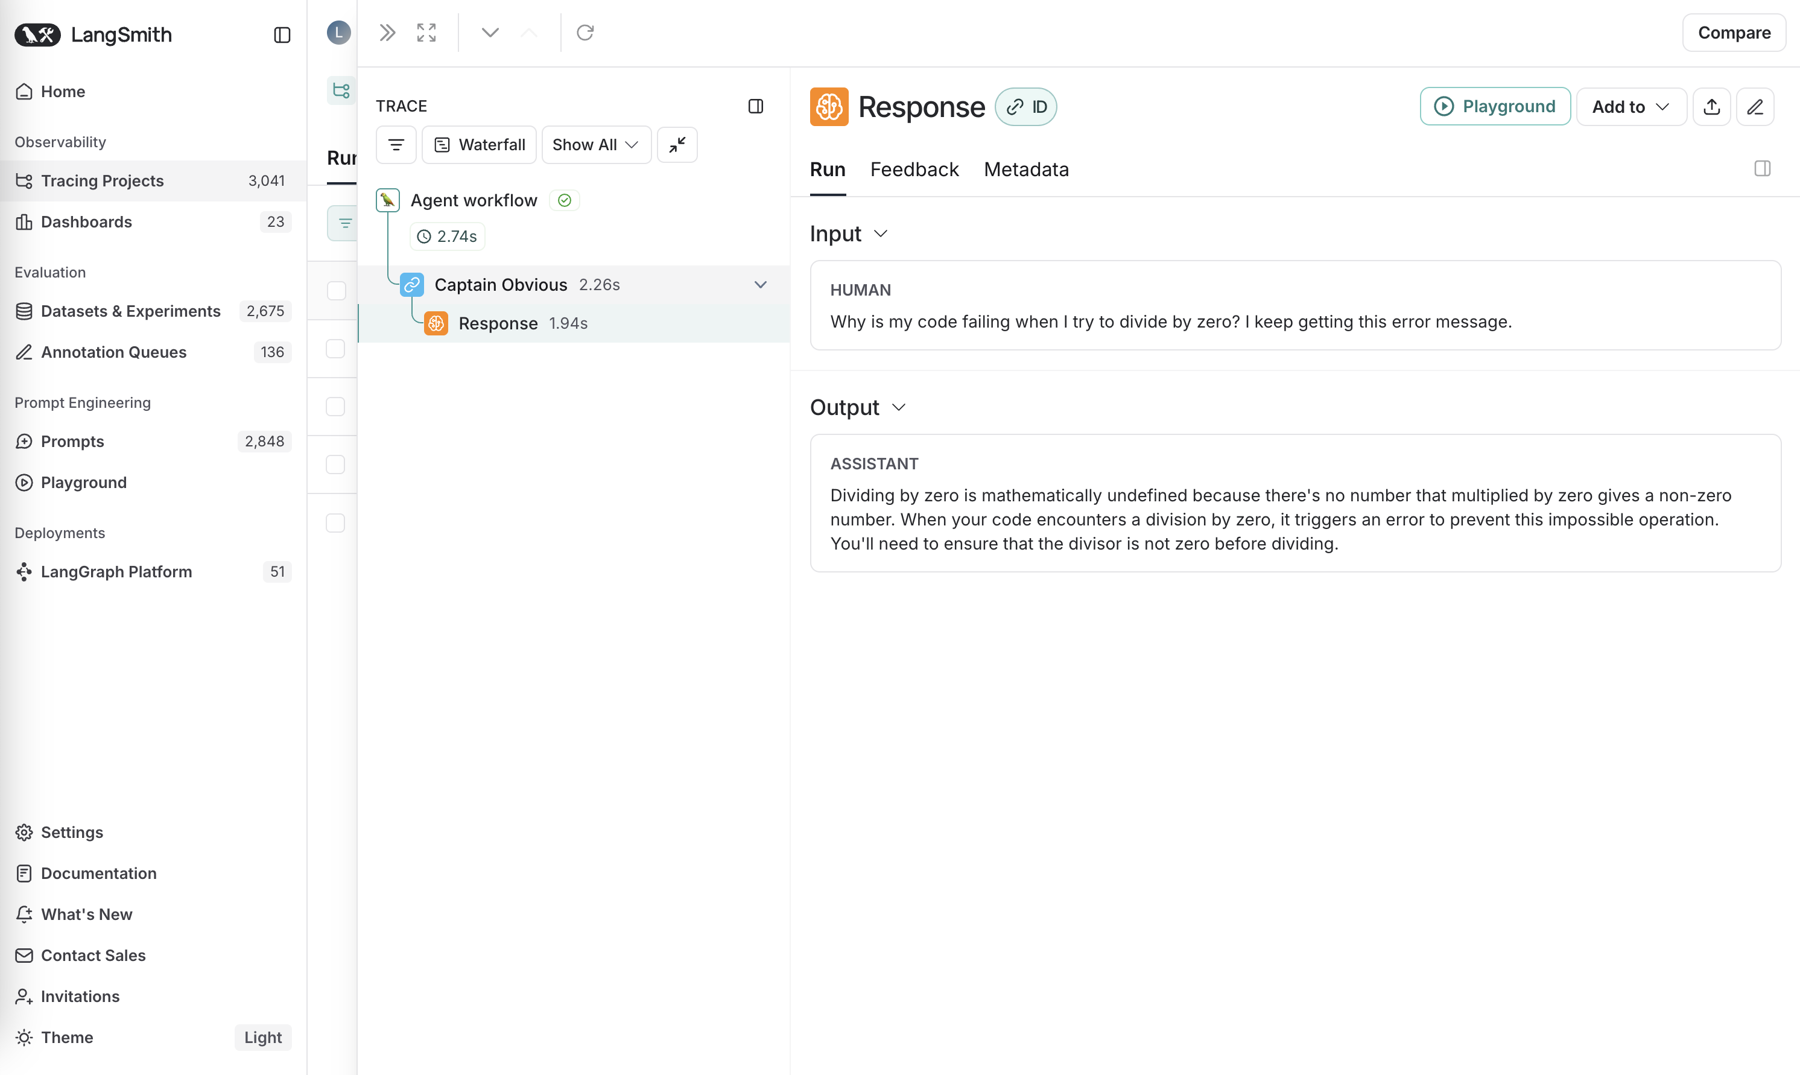The image size is (1800, 1075).
Task: Collapse the Captain Obvious trace node
Action: tap(760, 284)
